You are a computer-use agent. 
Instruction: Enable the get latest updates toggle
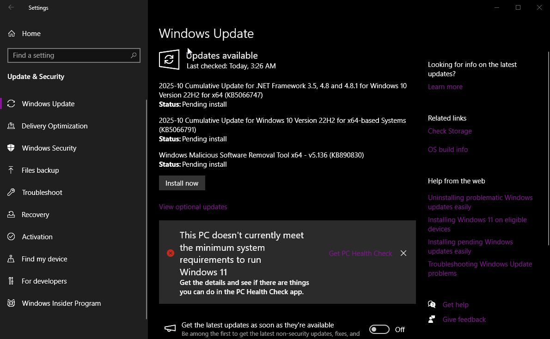coord(379,329)
